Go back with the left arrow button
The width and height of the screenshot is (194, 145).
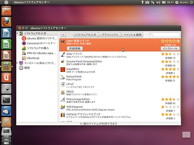(x=63, y=35)
